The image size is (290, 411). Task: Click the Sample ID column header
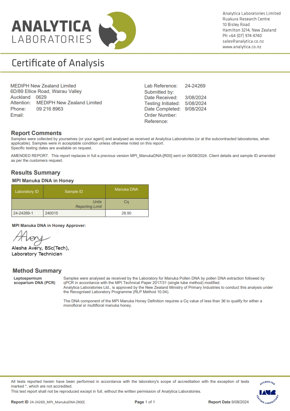click(x=74, y=192)
